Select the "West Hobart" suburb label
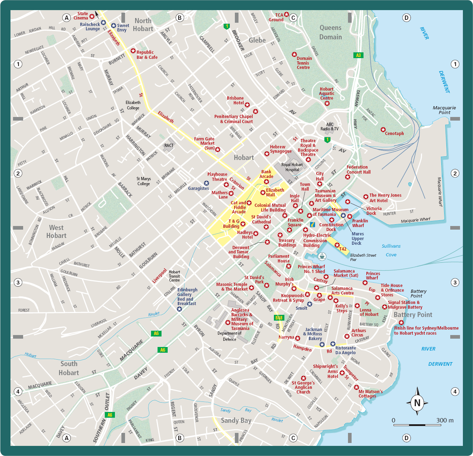This screenshot has height=456, width=473. tap(56, 232)
